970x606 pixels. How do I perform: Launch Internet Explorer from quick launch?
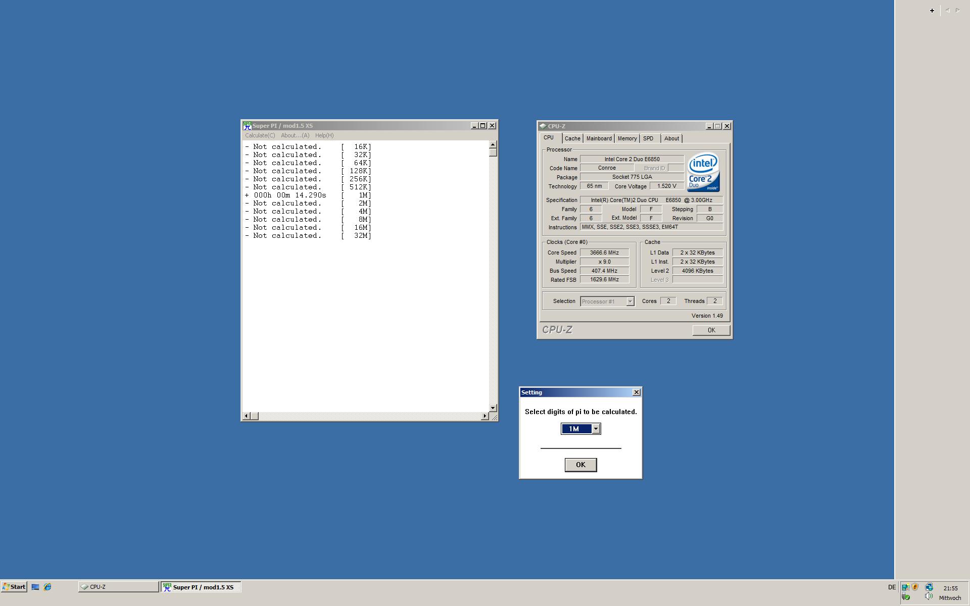[x=47, y=587]
